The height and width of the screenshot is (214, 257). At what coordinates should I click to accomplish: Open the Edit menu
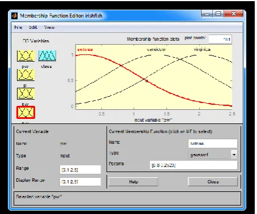pos(33,27)
